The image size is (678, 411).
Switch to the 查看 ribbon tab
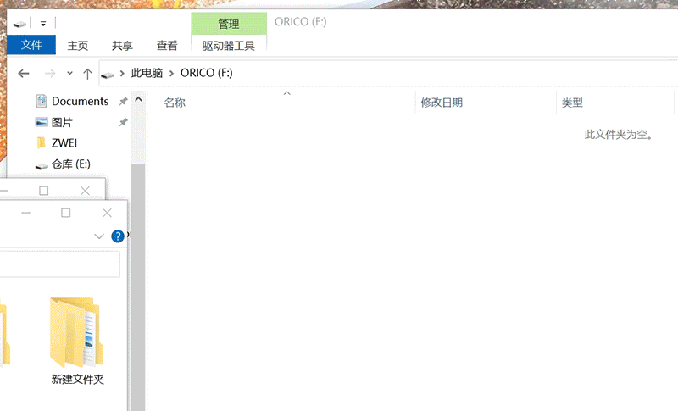pyautogui.click(x=167, y=46)
